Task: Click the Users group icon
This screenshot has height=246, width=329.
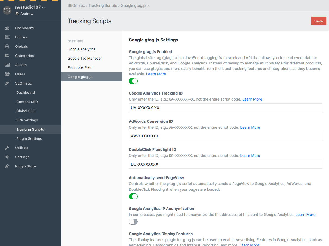Action: pyautogui.click(x=7, y=74)
